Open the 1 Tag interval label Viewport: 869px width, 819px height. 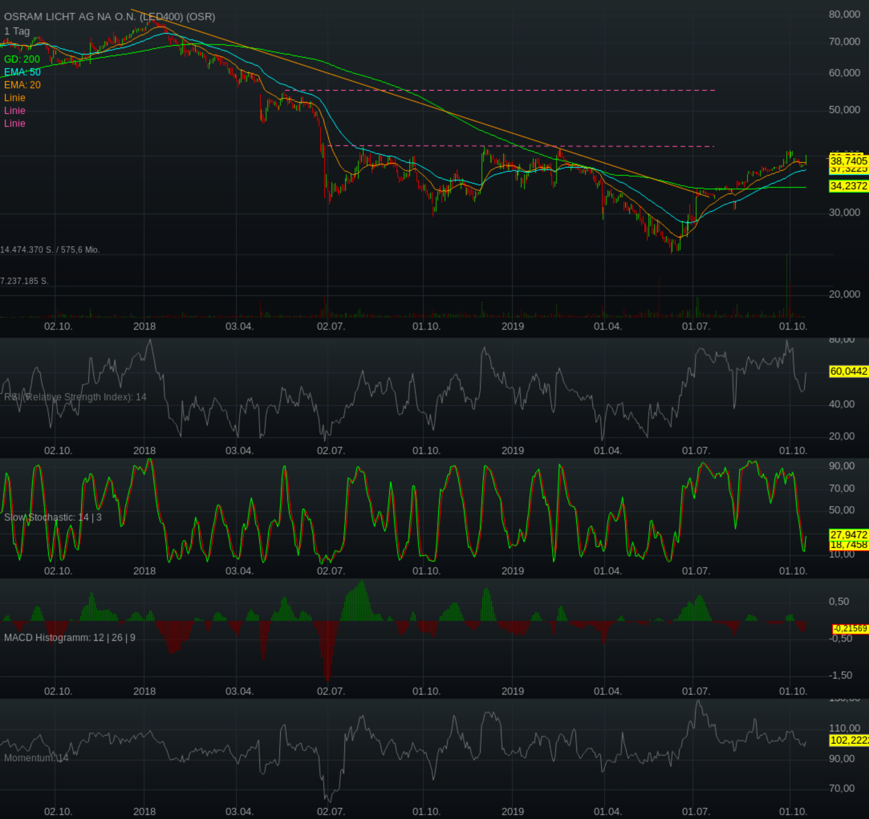coord(17,31)
